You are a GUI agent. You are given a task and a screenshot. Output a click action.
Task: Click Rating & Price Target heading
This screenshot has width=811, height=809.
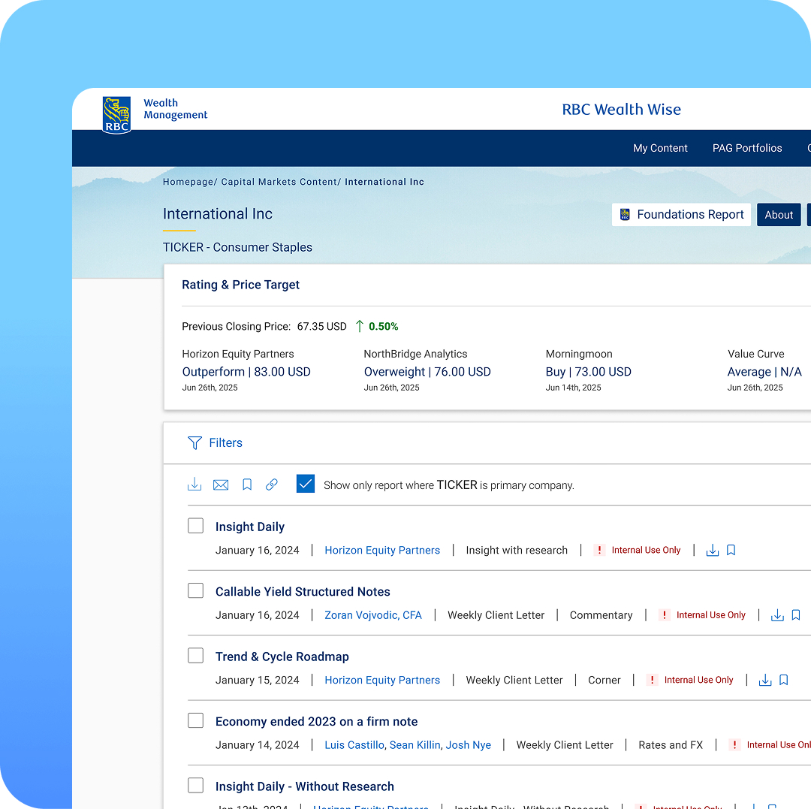[240, 285]
